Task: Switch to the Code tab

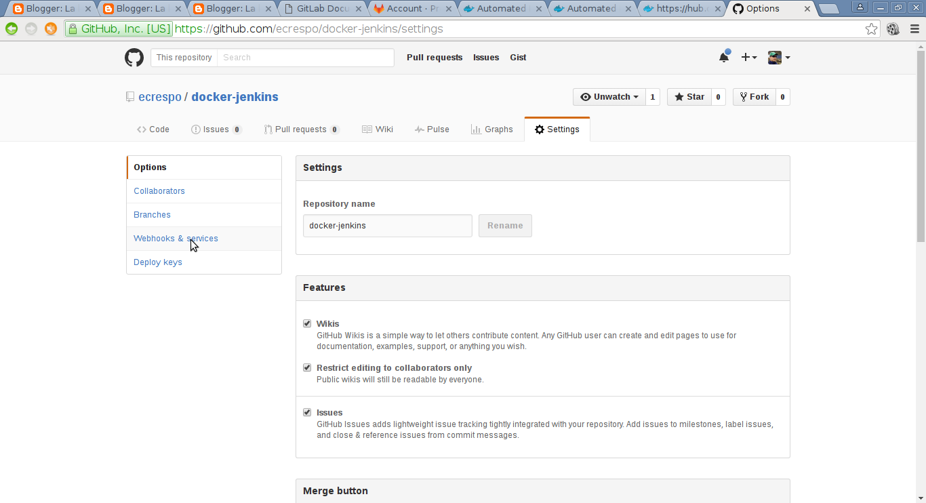Action: point(153,129)
